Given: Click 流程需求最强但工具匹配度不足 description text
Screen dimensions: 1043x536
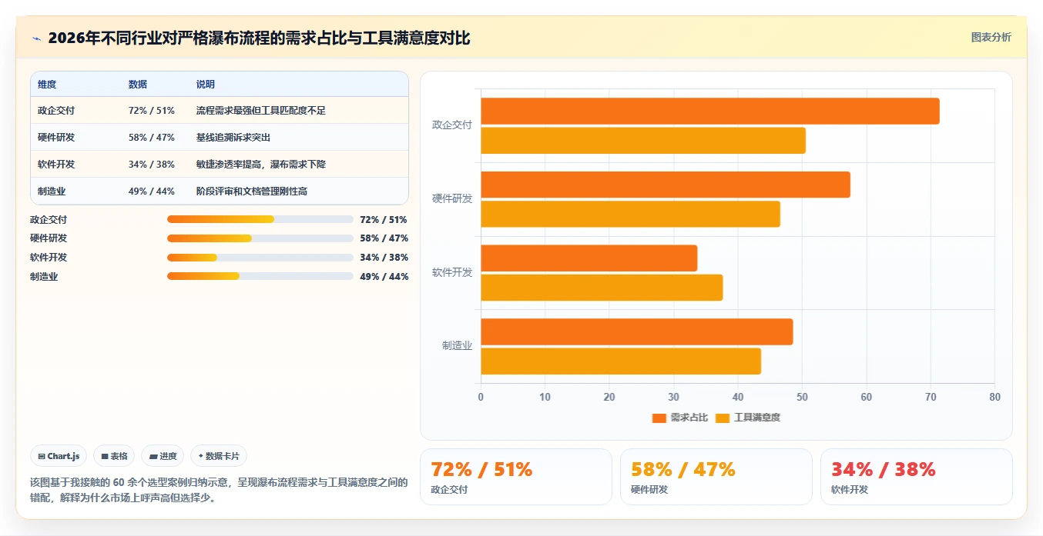Looking at the screenshot, I should pos(261,111).
